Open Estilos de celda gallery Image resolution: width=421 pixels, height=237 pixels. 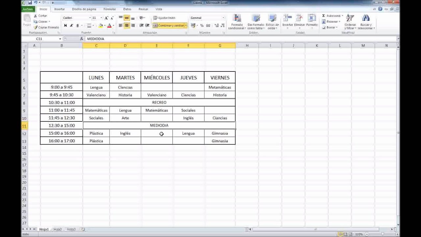[x=272, y=22]
